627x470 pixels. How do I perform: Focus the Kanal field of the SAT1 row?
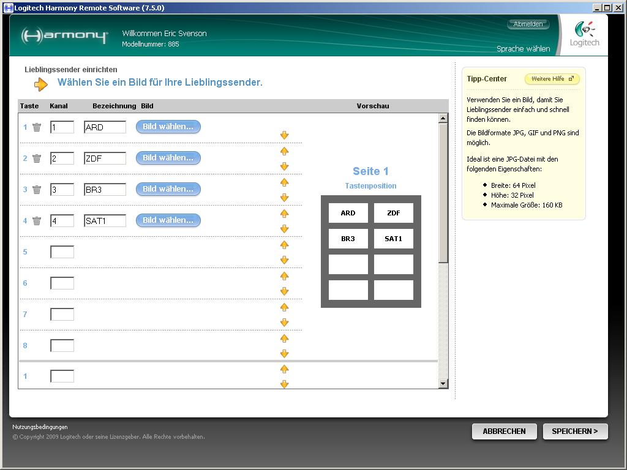point(62,220)
